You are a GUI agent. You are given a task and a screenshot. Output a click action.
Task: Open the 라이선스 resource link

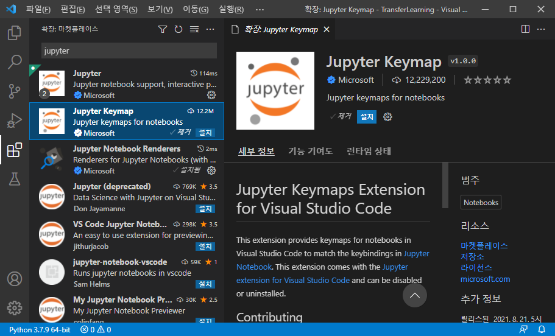[476, 268]
